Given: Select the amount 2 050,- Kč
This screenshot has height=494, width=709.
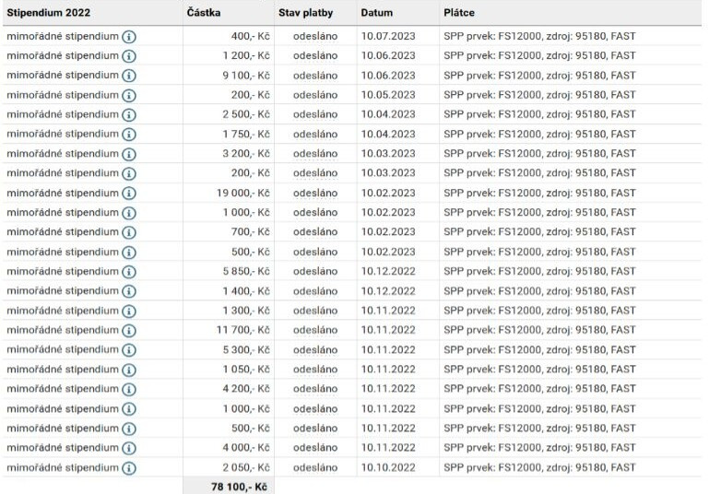Looking at the screenshot, I should [246, 467].
